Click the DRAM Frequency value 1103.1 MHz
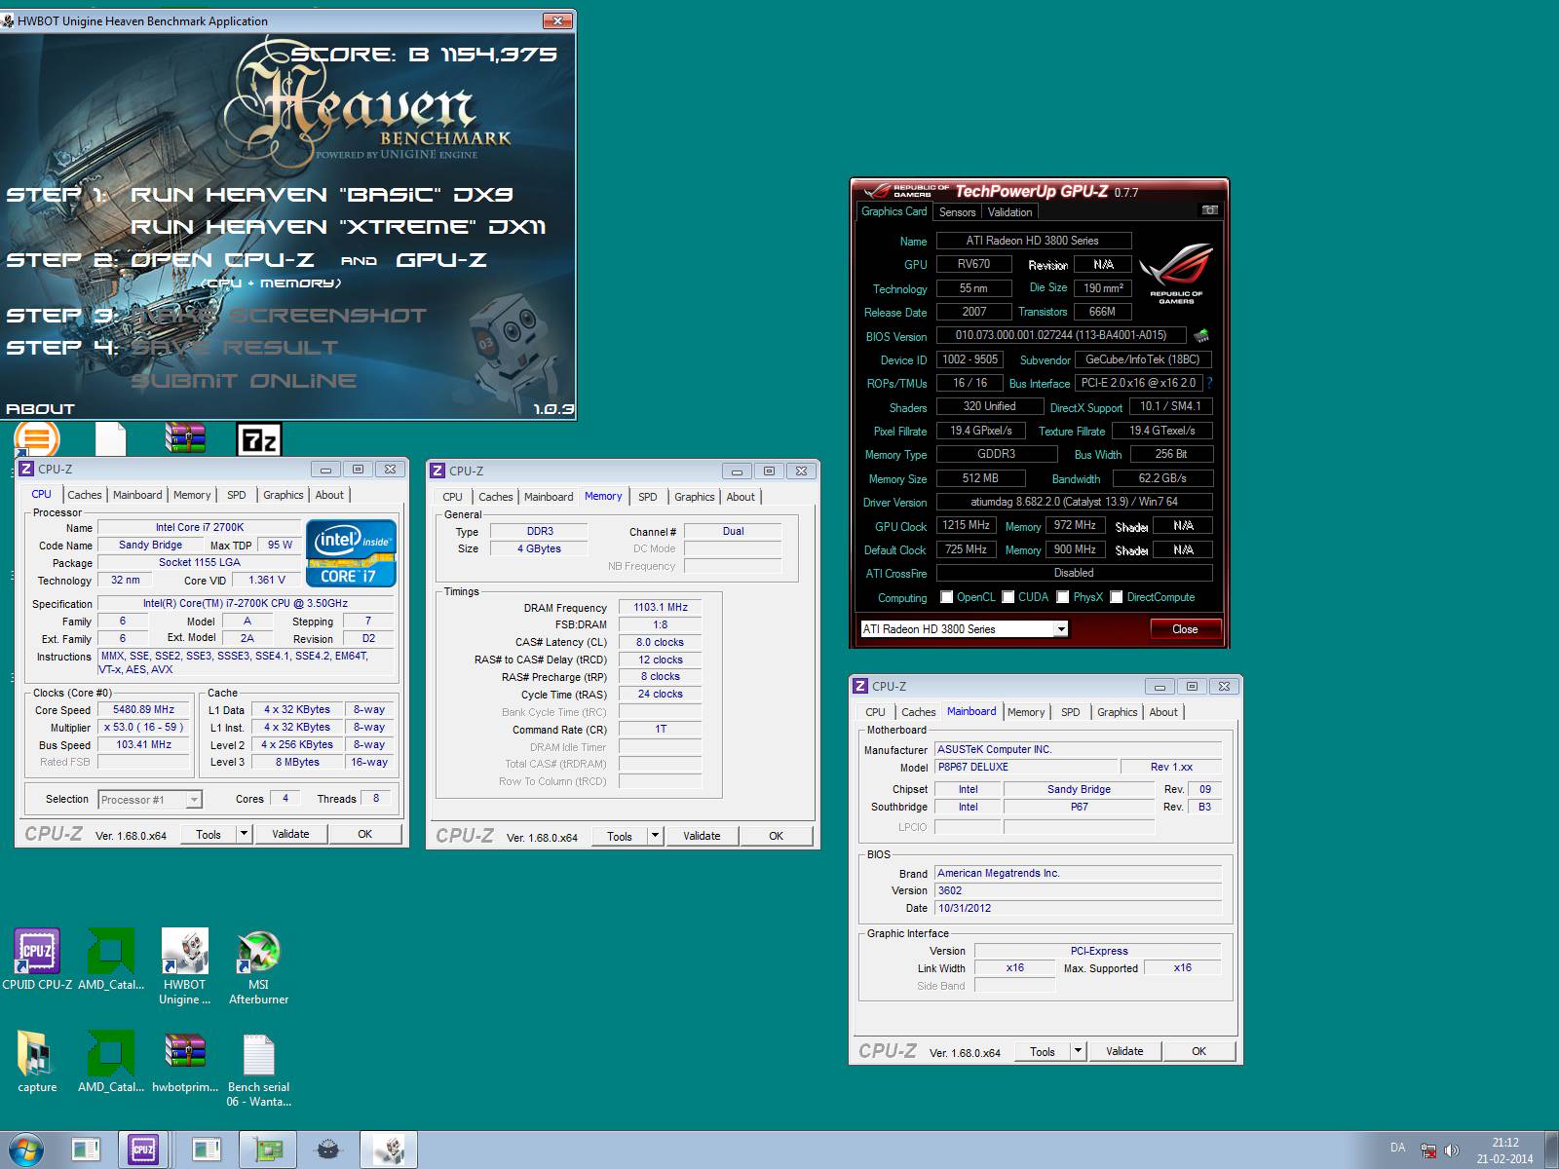This screenshot has width=1559, height=1169. click(x=661, y=608)
